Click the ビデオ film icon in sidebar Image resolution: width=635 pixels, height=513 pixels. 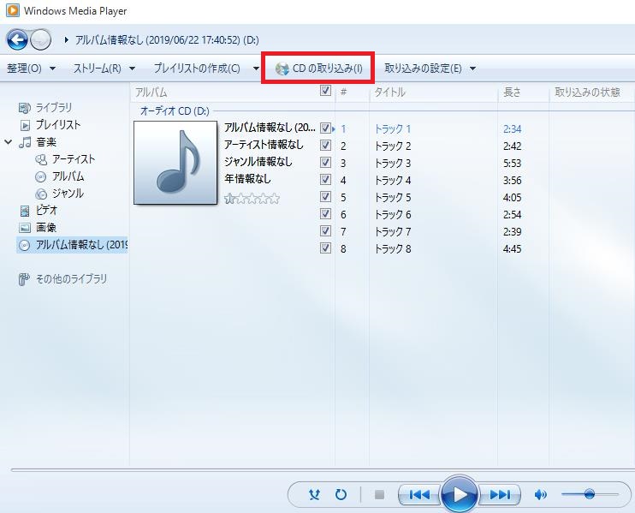[25, 211]
